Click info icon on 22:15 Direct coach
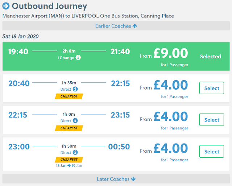This screenshot has height=186, width=232. click(x=75, y=121)
